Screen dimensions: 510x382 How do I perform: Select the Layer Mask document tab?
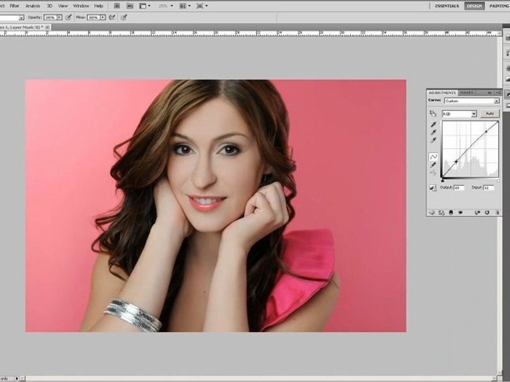coord(22,28)
